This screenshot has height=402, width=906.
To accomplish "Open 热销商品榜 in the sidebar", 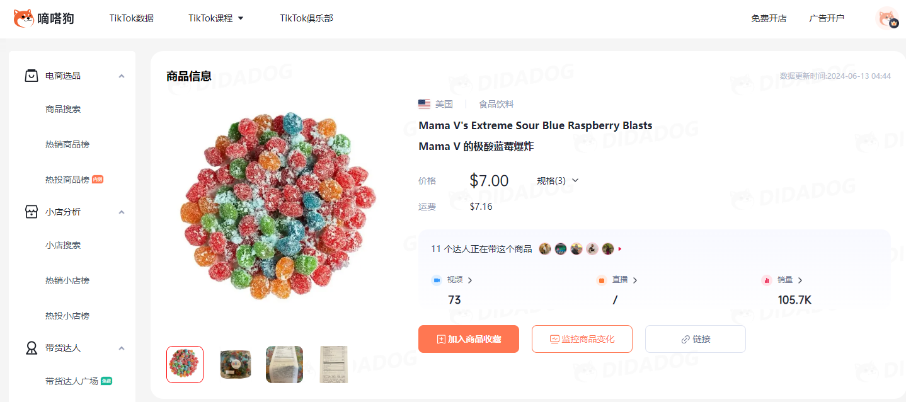I will point(67,144).
